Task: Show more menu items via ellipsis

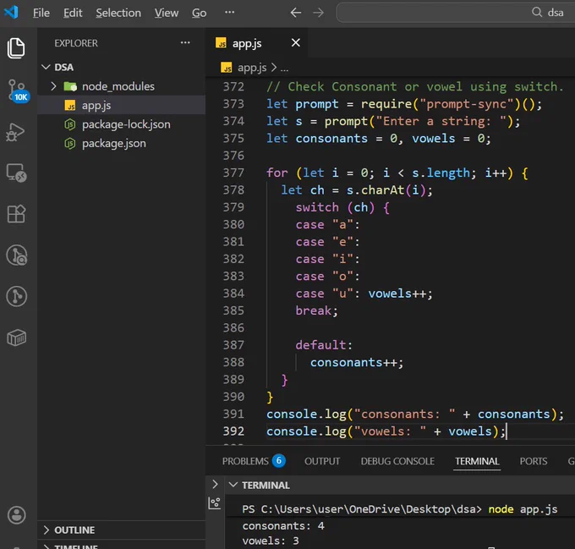Action: point(229,12)
